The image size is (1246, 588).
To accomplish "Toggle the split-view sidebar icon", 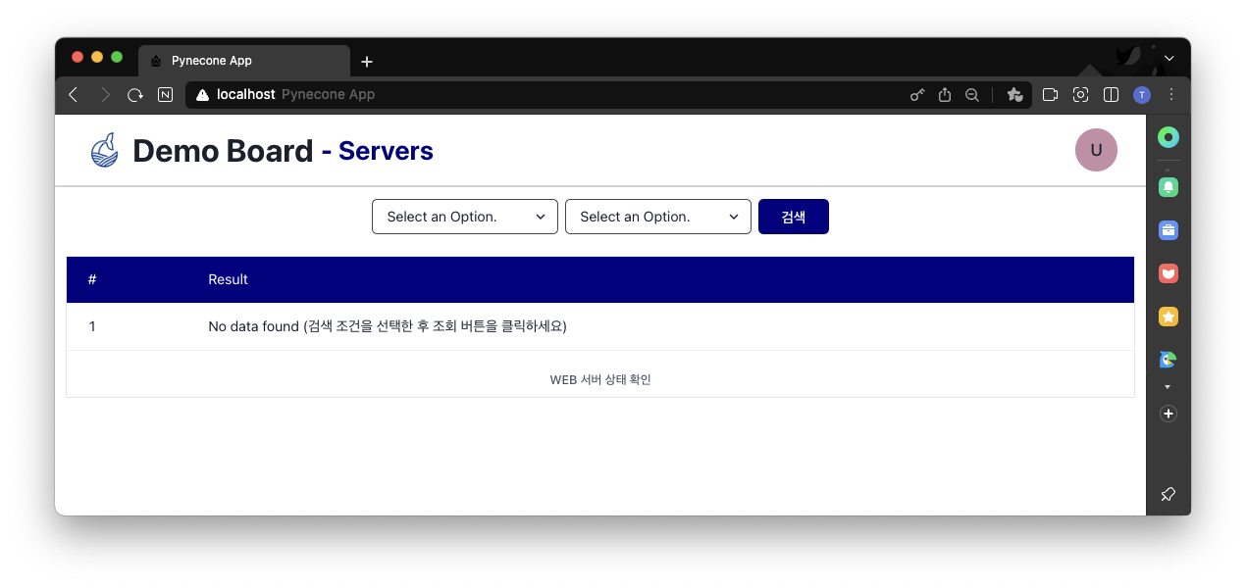I will tap(1112, 95).
